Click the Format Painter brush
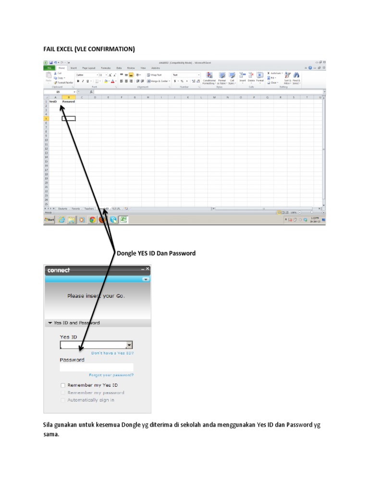The image size is (369, 492). (x=56, y=83)
